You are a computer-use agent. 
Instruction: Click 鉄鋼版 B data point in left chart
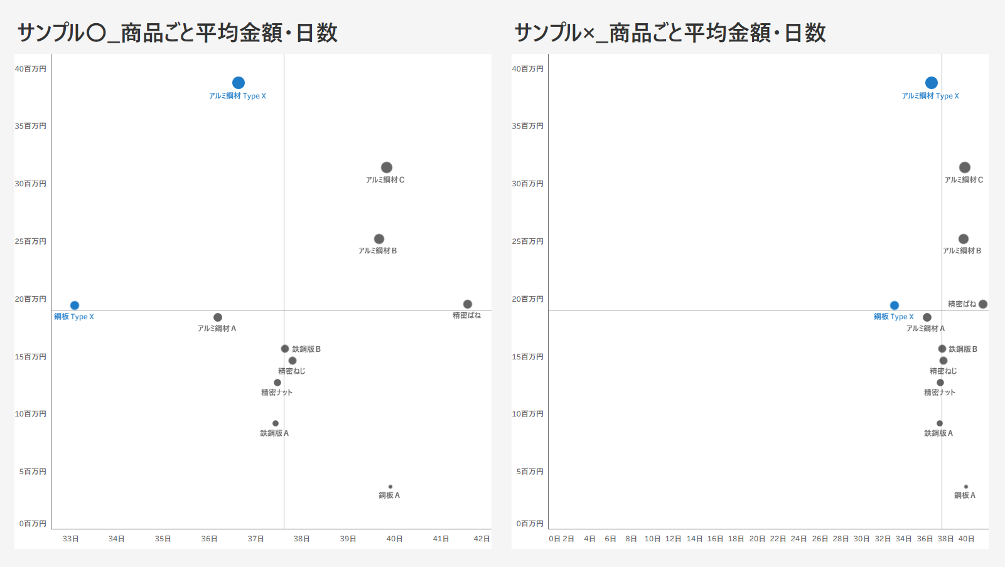[285, 349]
